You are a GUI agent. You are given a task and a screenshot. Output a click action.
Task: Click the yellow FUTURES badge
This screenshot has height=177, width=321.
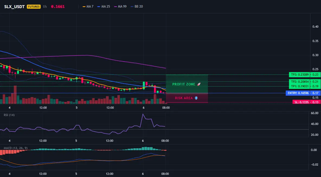pyautogui.click(x=34, y=7)
